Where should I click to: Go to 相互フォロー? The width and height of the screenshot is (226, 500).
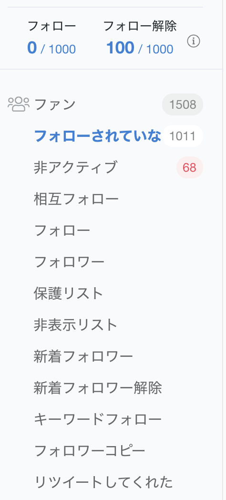[76, 199]
